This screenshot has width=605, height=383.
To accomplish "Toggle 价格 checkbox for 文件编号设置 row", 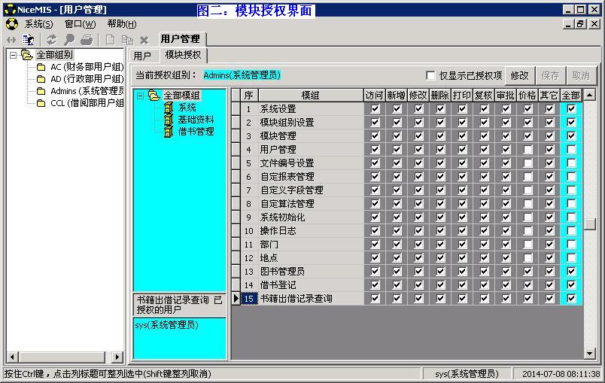I will click(527, 163).
